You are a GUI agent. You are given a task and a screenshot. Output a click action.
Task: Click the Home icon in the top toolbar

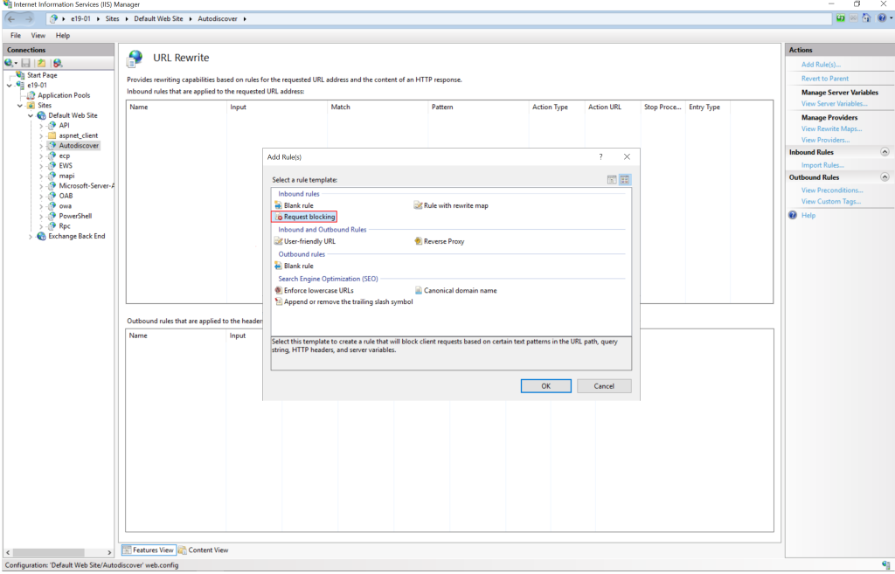pos(865,18)
